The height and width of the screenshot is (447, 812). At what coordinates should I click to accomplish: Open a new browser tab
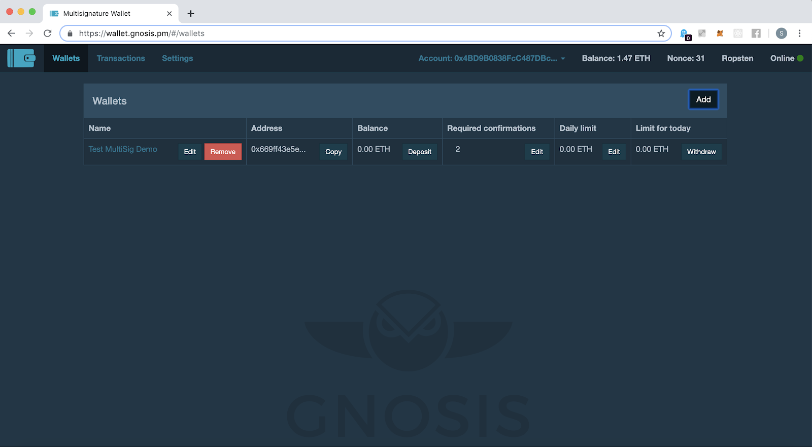tap(191, 14)
